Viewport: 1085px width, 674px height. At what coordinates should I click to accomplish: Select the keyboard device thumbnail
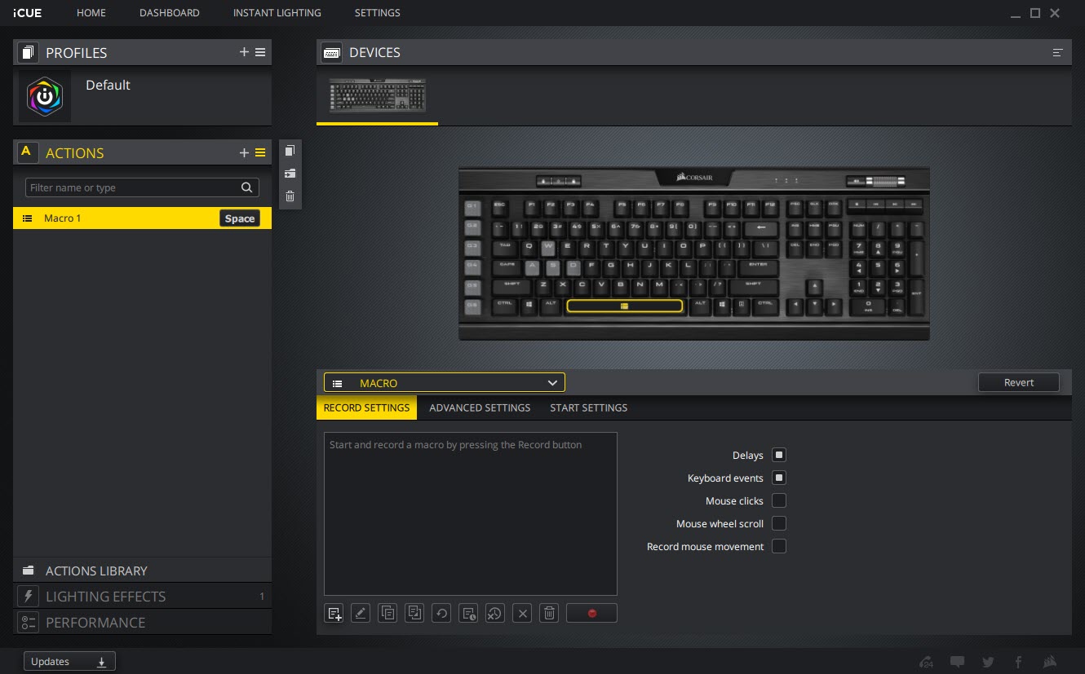pyautogui.click(x=378, y=96)
